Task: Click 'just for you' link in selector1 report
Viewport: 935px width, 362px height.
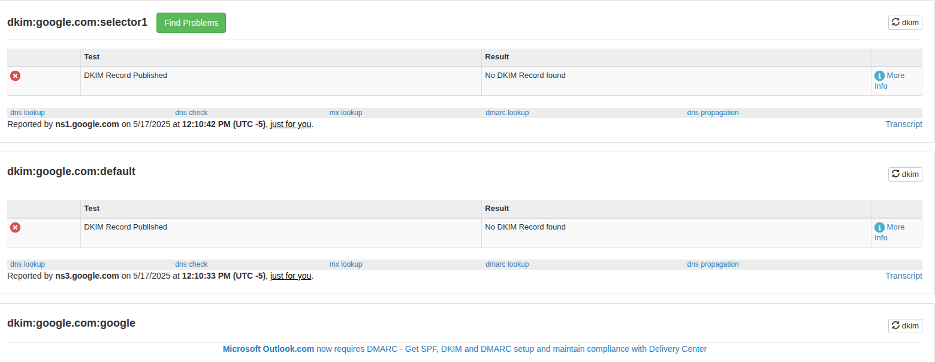Action: click(x=291, y=125)
